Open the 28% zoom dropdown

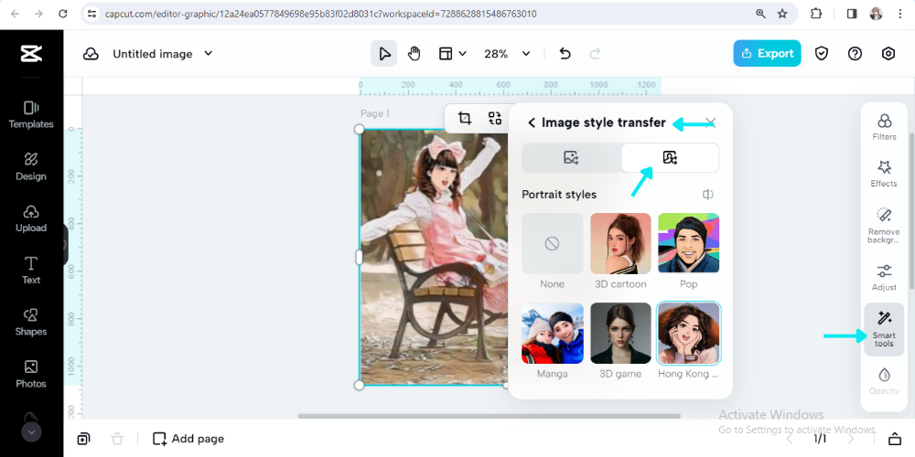pyautogui.click(x=507, y=54)
